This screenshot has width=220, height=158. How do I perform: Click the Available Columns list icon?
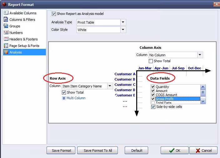click(x=6, y=13)
